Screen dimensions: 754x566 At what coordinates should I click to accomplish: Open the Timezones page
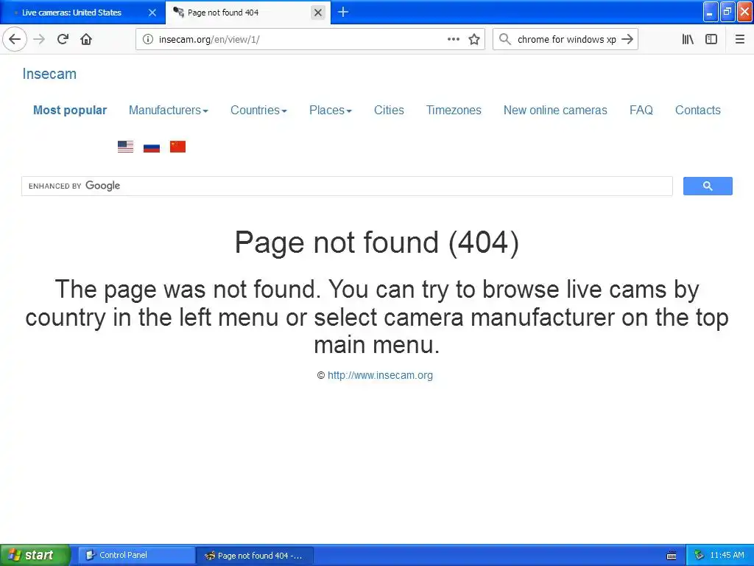click(454, 111)
